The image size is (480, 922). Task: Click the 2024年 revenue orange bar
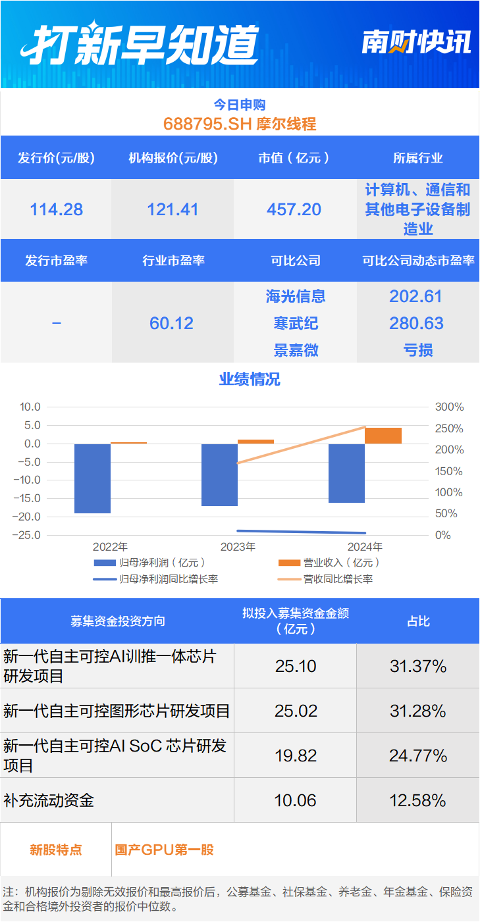point(383,436)
